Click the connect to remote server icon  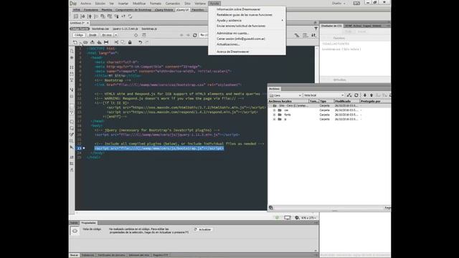tap(349, 95)
